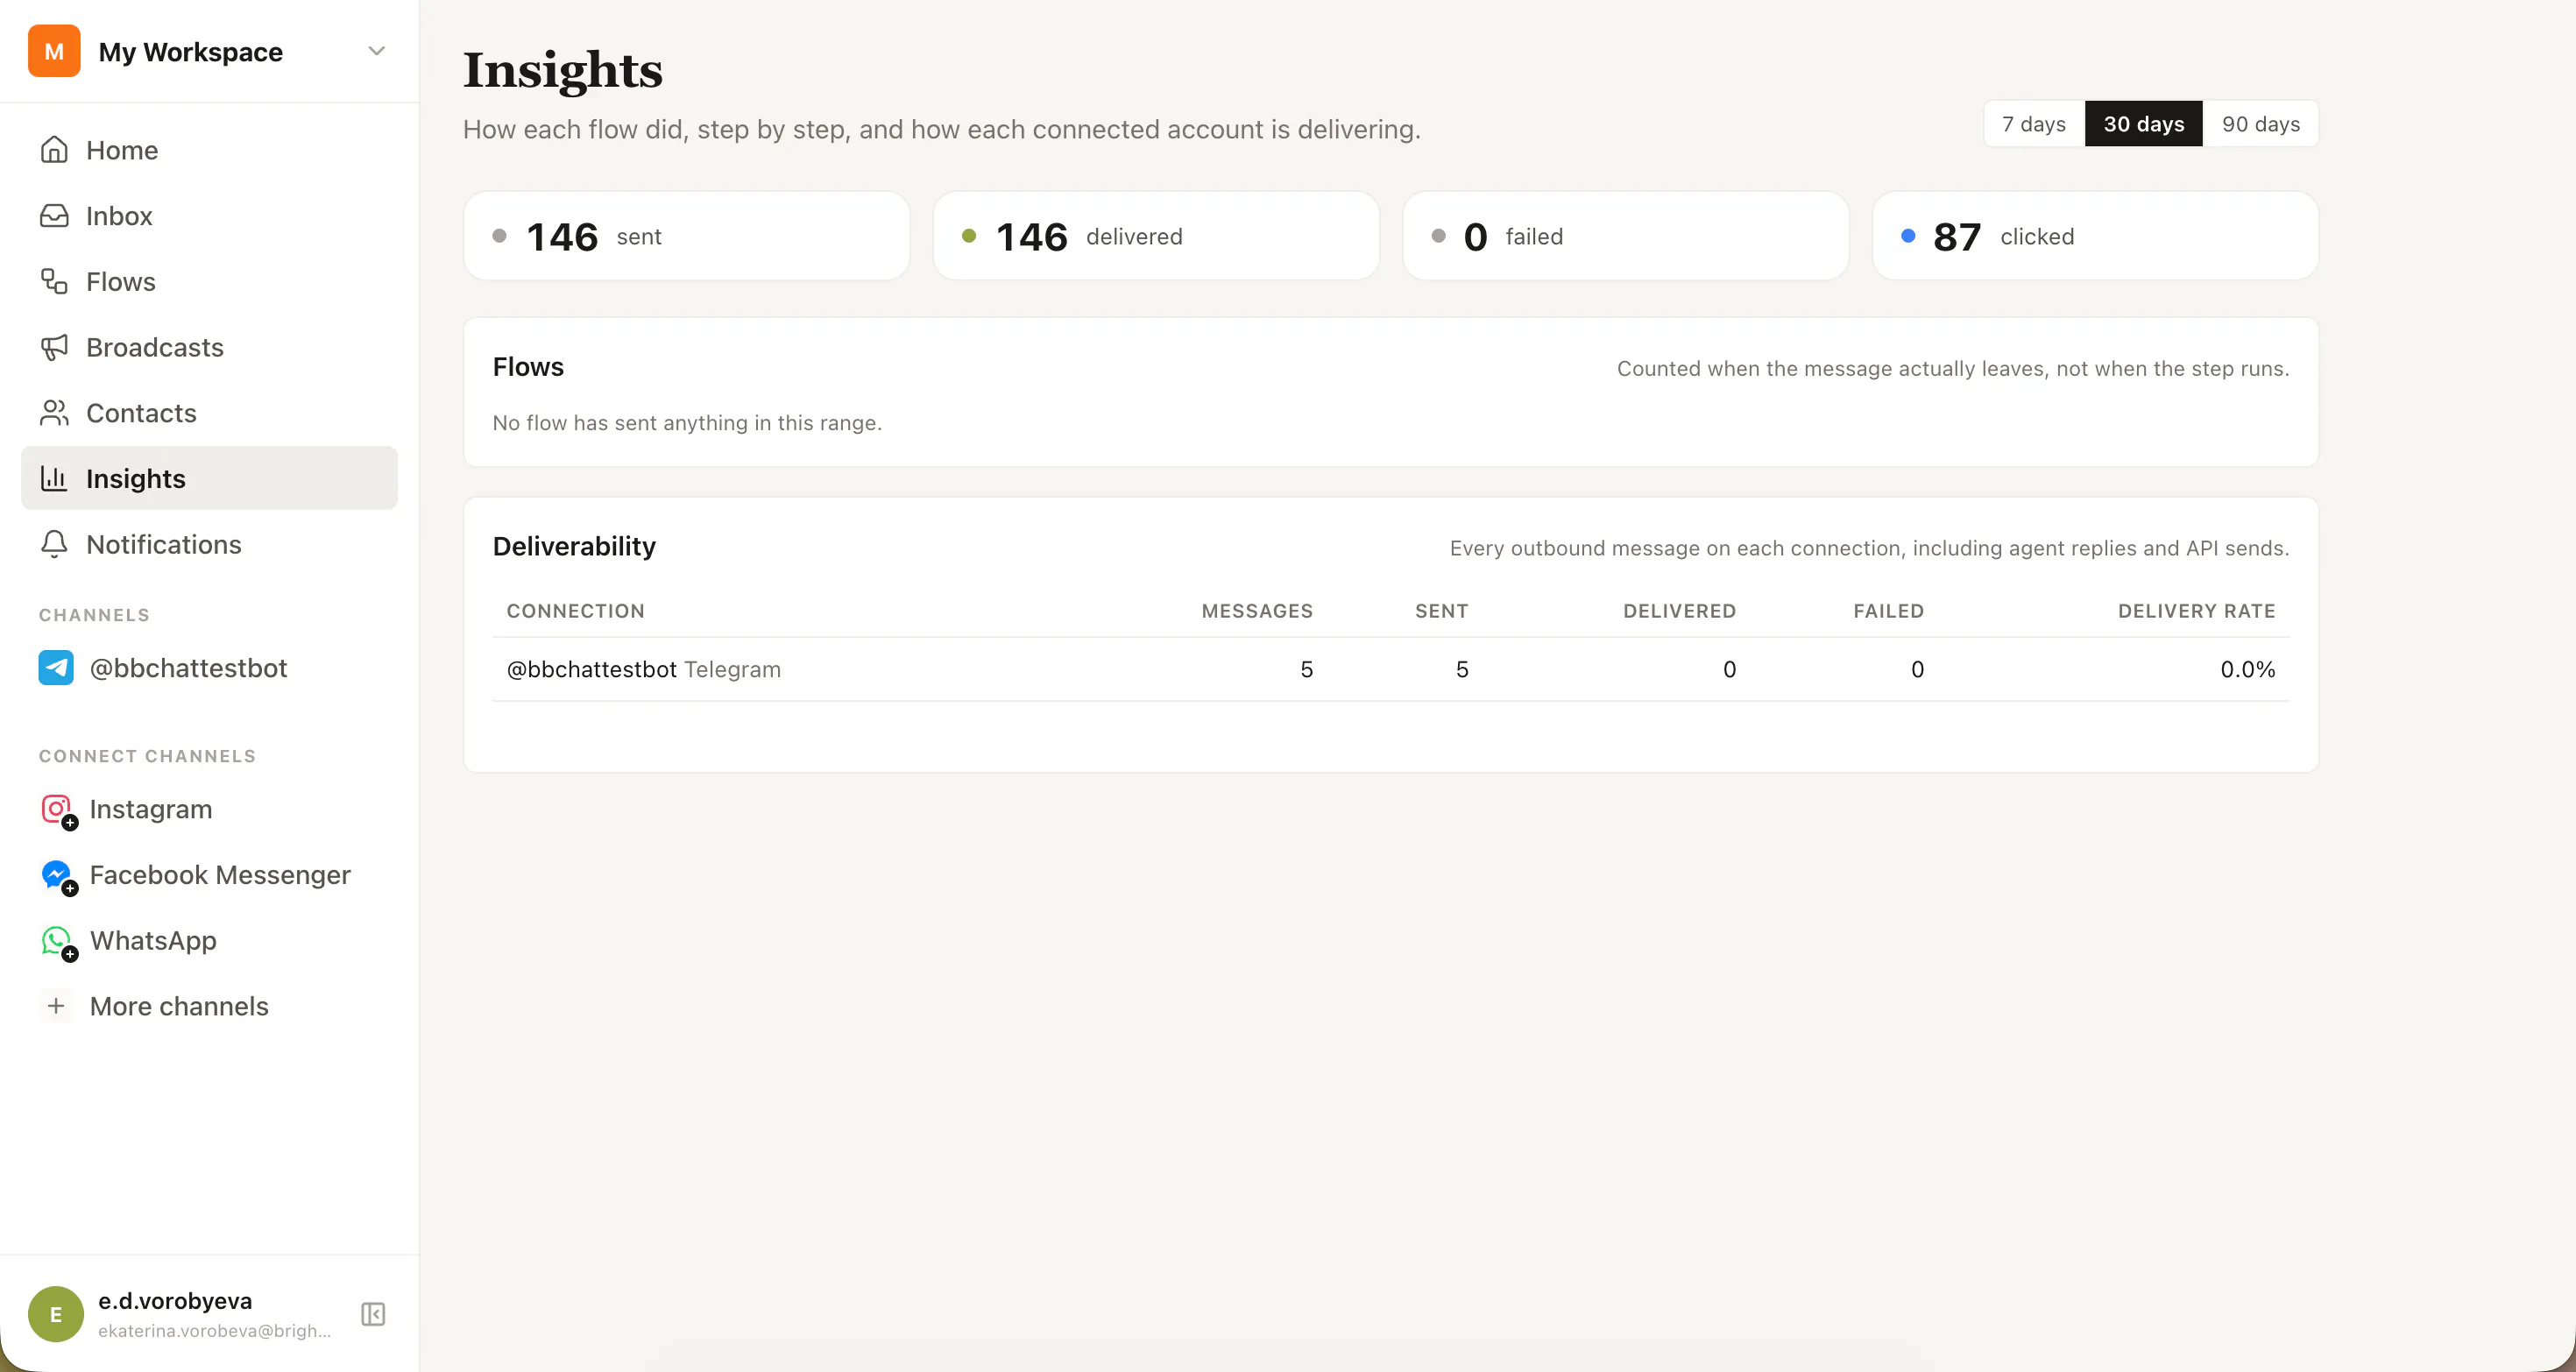
Task: Click the Facebook Messenger logo icon
Action: click(x=56, y=875)
